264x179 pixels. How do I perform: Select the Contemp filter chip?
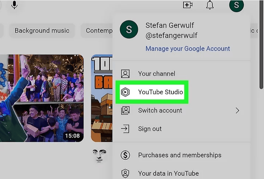pos(97,31)
